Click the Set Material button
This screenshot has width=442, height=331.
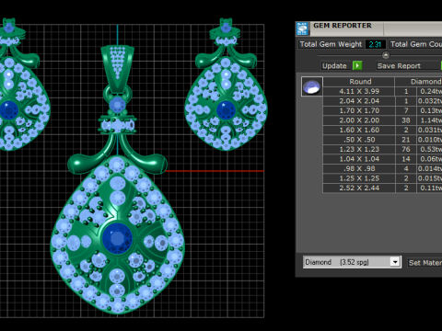(425, 263)
